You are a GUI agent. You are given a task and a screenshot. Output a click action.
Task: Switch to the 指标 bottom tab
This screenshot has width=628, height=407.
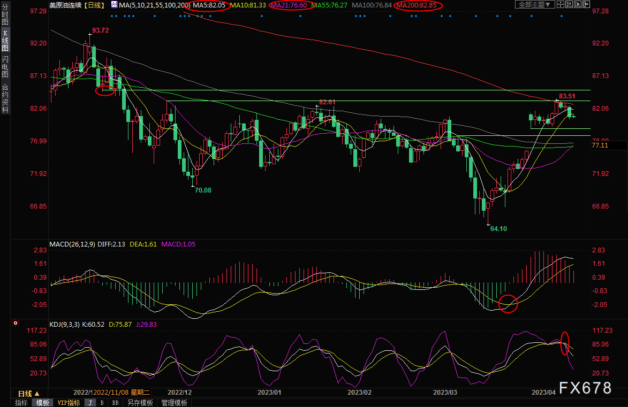click(21, 403)
